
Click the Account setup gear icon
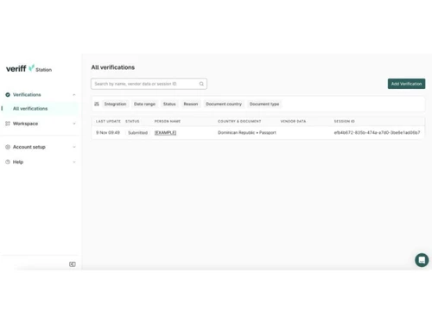point(8,147)
